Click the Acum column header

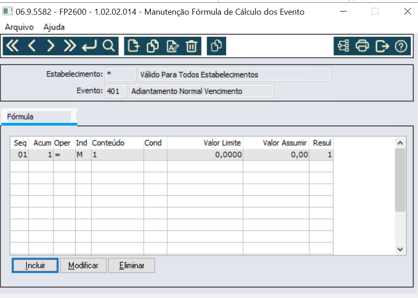[x=41, y=143]
